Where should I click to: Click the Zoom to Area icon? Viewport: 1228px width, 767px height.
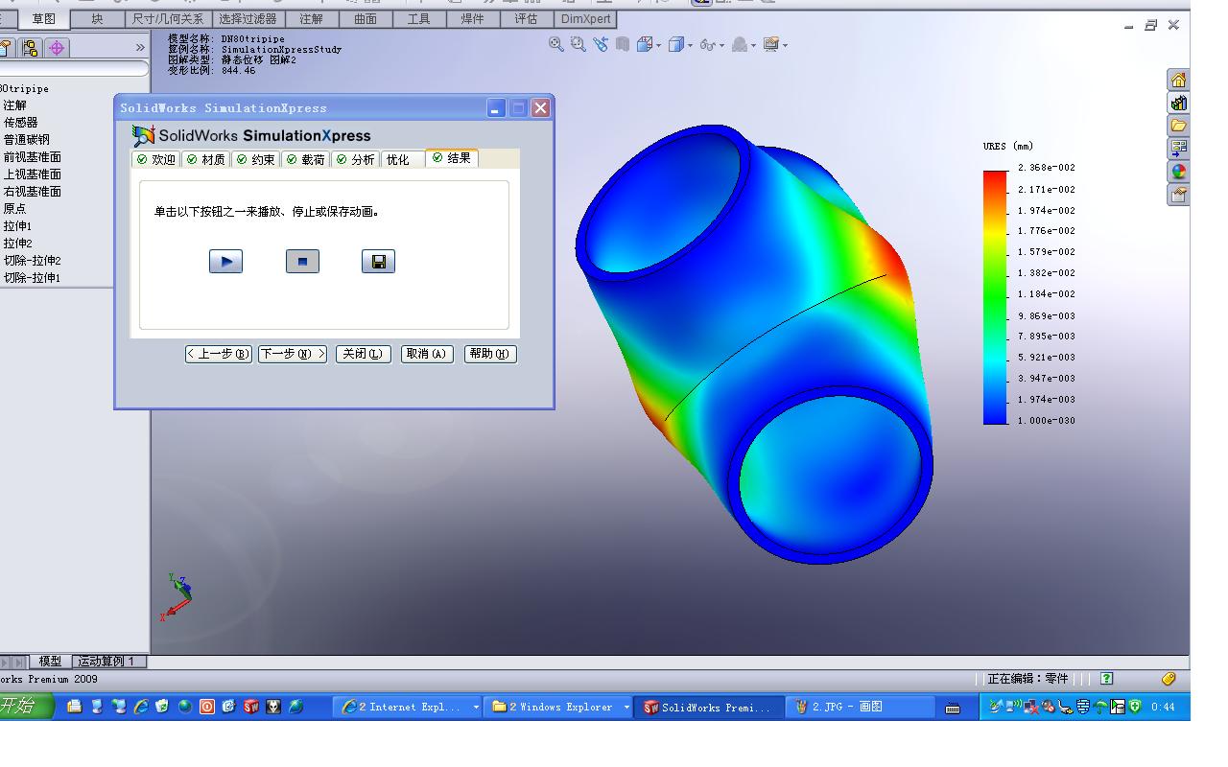click(x=578, y=44)
